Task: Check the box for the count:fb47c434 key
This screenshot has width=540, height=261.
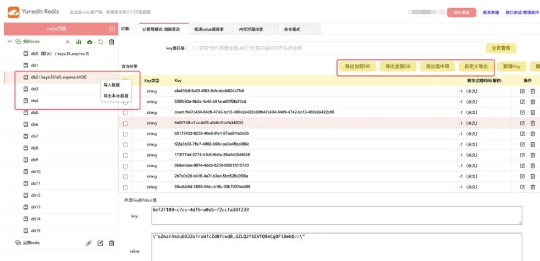Action: pyautogui.click(x=125, y=113)
